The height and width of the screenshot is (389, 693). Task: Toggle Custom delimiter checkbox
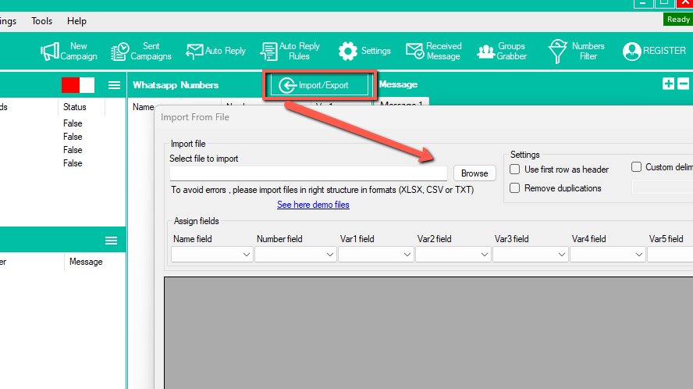point(637,167)
